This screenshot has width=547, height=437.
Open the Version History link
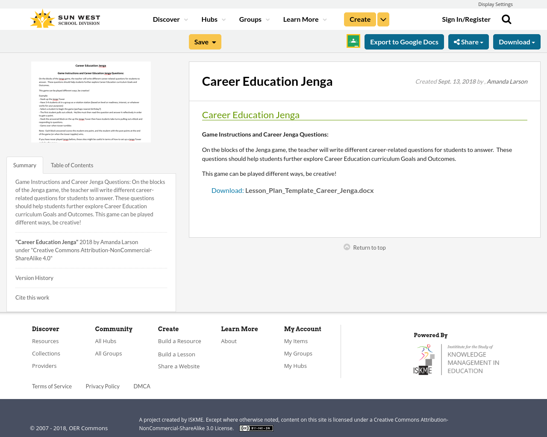pos(34,277)
